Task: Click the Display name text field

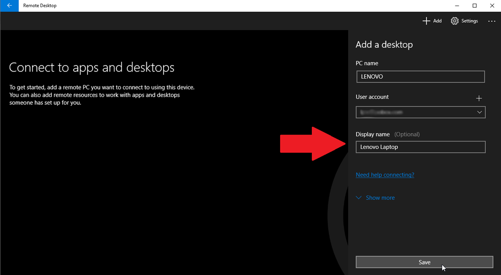Action: (420, 147)
